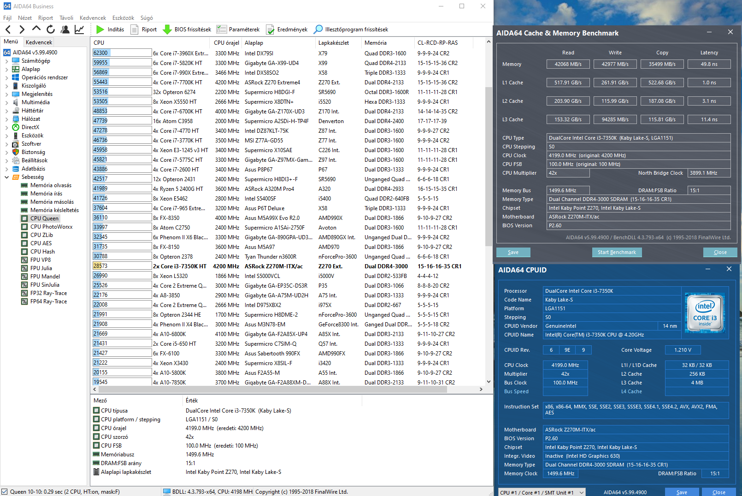Click the Memory Read 42068 MB/s field
Image resolution: width=742 pixels, height=496 pixels.
coord(568,64)
